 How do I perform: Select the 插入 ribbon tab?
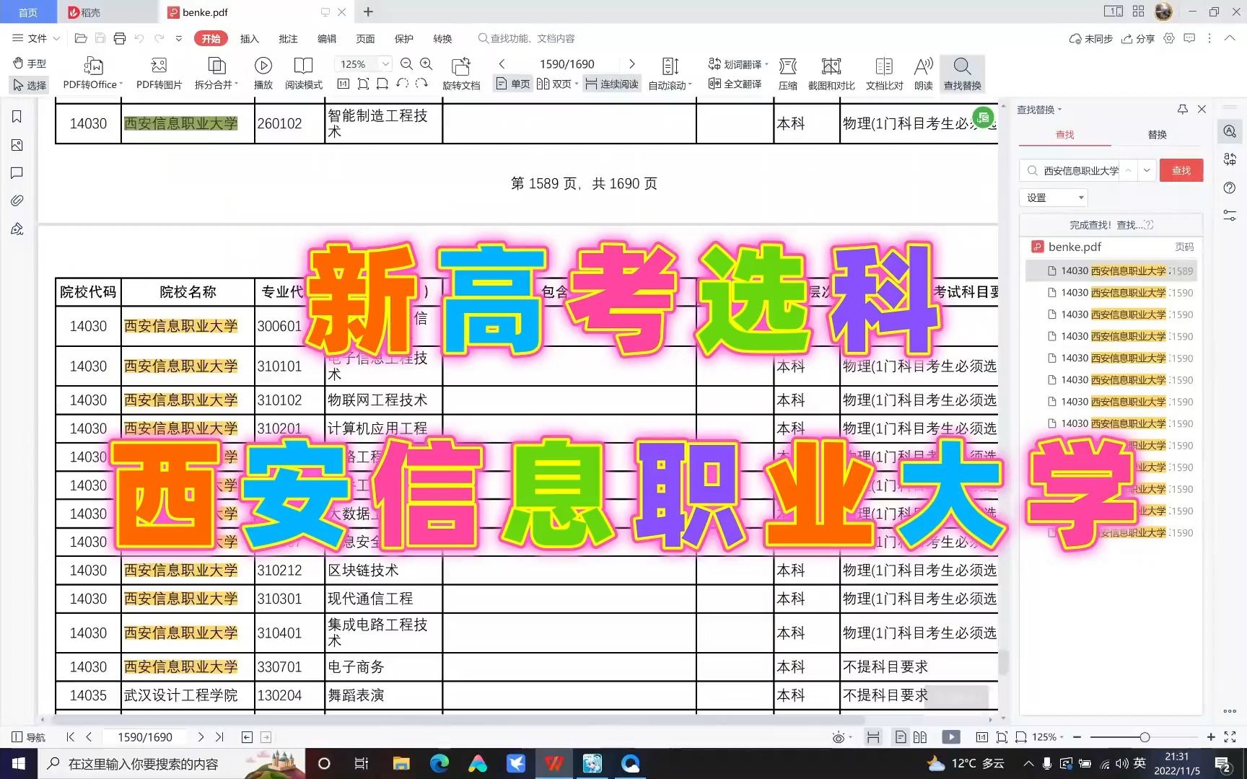[x=250, y=38]
